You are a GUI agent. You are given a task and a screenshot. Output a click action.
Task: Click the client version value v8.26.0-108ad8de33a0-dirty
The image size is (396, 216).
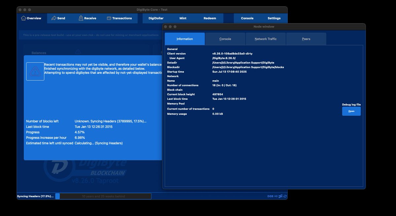[x=232, y=54]
